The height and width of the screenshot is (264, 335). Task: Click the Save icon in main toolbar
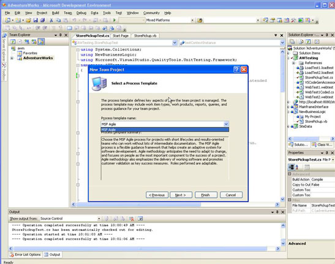(x=36, y=20)
